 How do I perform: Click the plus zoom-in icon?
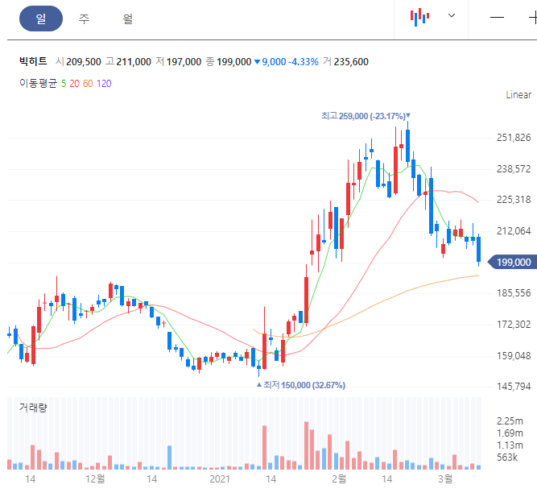pos(533,17)
